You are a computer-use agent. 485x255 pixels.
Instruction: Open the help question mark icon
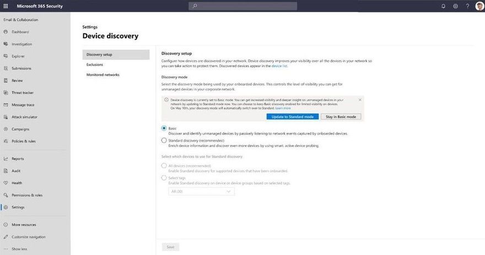467,6
